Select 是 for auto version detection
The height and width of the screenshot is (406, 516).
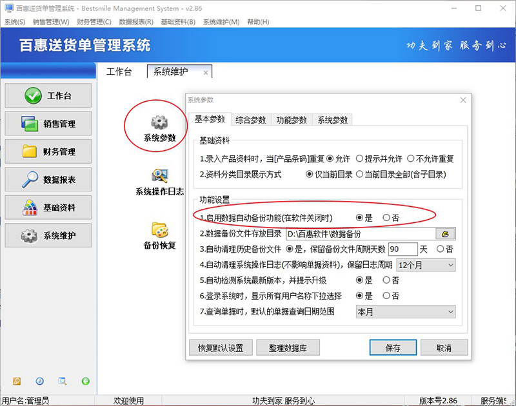pos(364,280)
